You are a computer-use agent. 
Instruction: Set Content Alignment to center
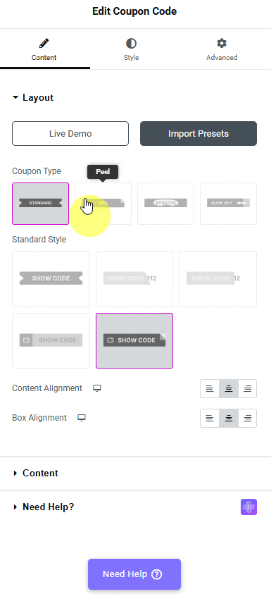pos(229,388)
